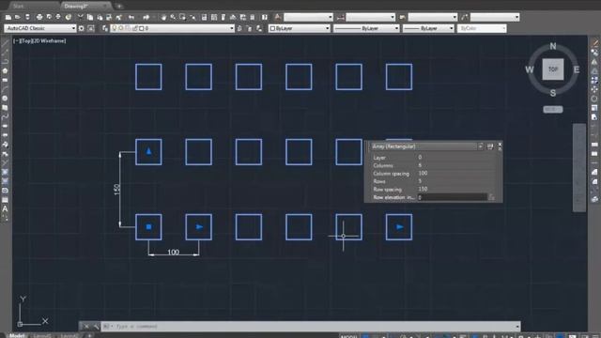This screenshot has height=338, width=601.
Task: Select the Polygon tool in the Draw toolbar
Action: pyautogui.click(x=5, y=71)
